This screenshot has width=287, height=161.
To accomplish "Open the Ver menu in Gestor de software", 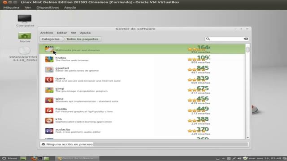I will [74, 33].
